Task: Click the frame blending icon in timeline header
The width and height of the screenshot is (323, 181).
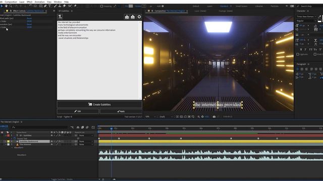Action: tap(82, 127)
